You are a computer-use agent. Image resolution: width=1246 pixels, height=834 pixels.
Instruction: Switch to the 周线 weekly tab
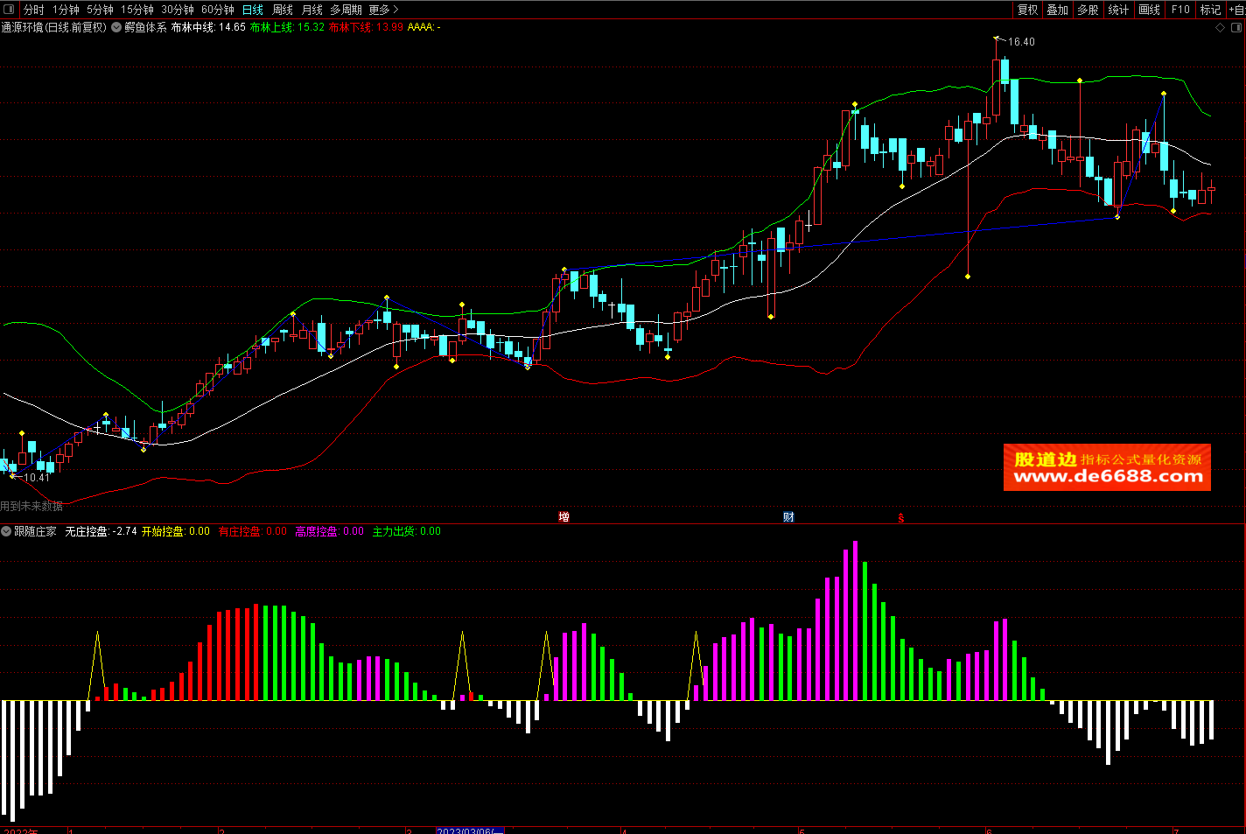(x=283, y=10)
